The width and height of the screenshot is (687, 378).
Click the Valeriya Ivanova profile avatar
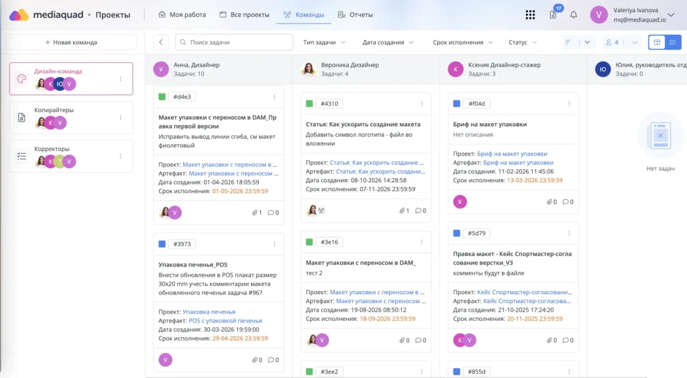coord(599,15)
